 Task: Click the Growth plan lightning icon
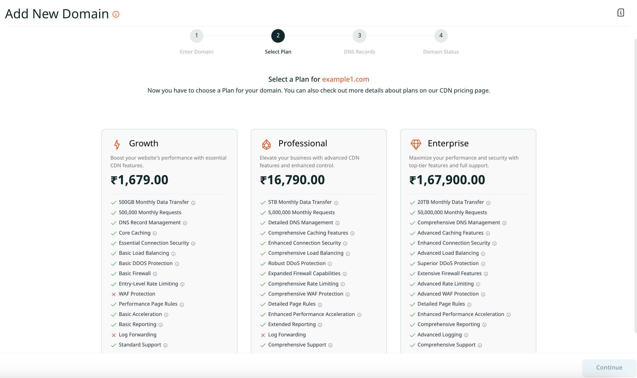click(x=117, y=144)
